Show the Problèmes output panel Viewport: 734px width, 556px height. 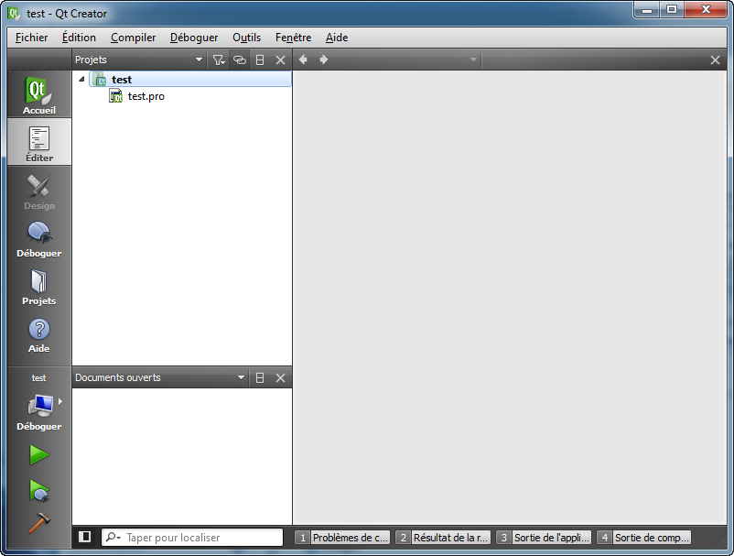343,537
